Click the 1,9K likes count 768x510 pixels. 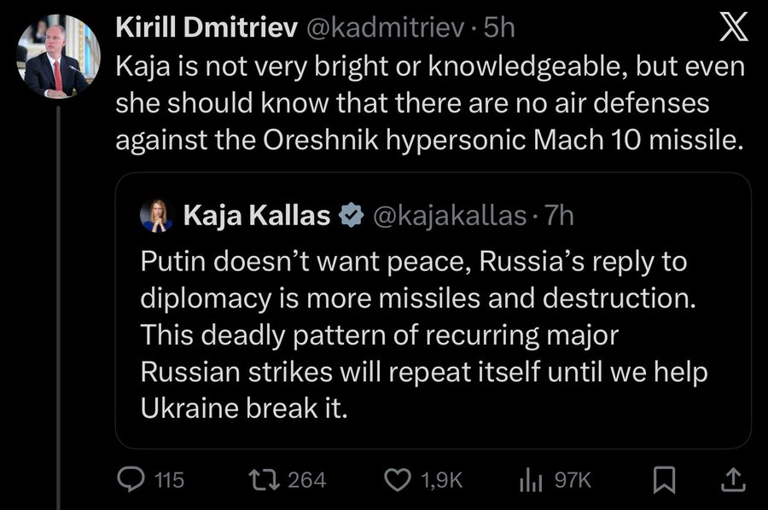click(441, 480)
